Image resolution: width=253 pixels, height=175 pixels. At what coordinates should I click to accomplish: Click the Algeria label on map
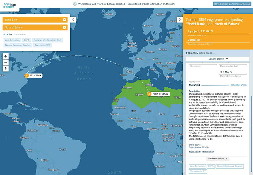(139, 95)
